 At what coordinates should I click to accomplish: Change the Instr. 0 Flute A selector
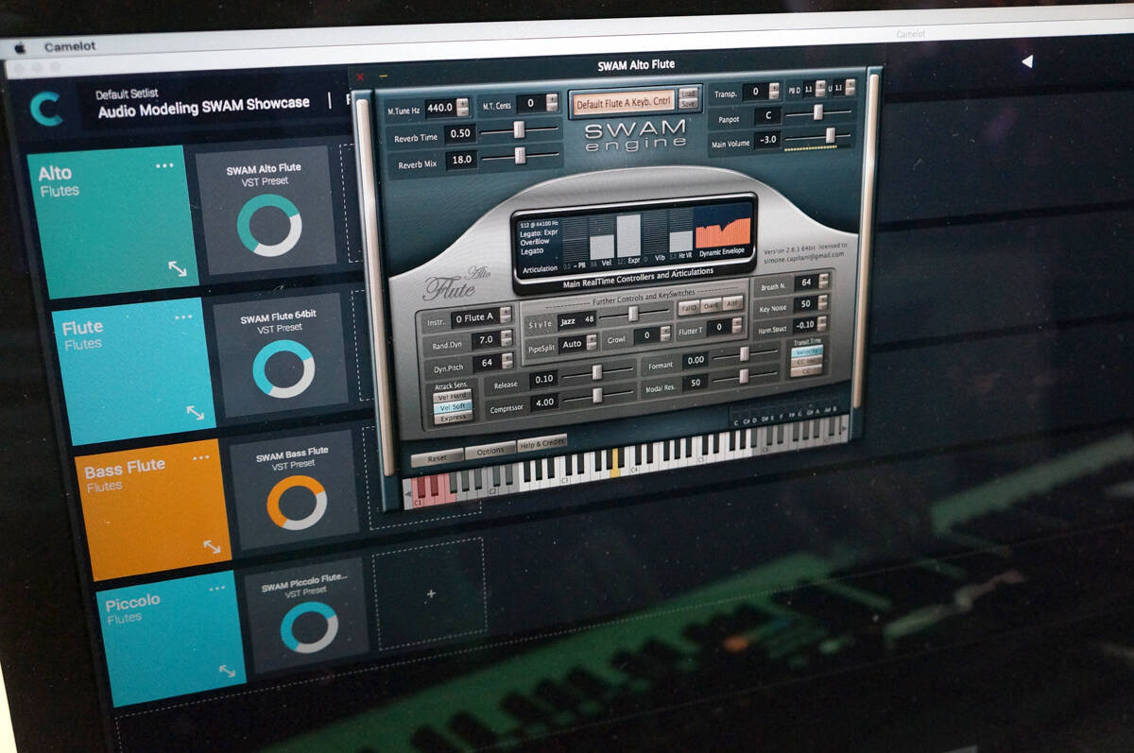pyautogui.click(x=507, y=317)
